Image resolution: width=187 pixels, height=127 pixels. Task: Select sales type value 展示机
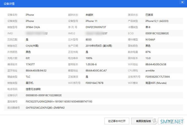click(29, 83)
